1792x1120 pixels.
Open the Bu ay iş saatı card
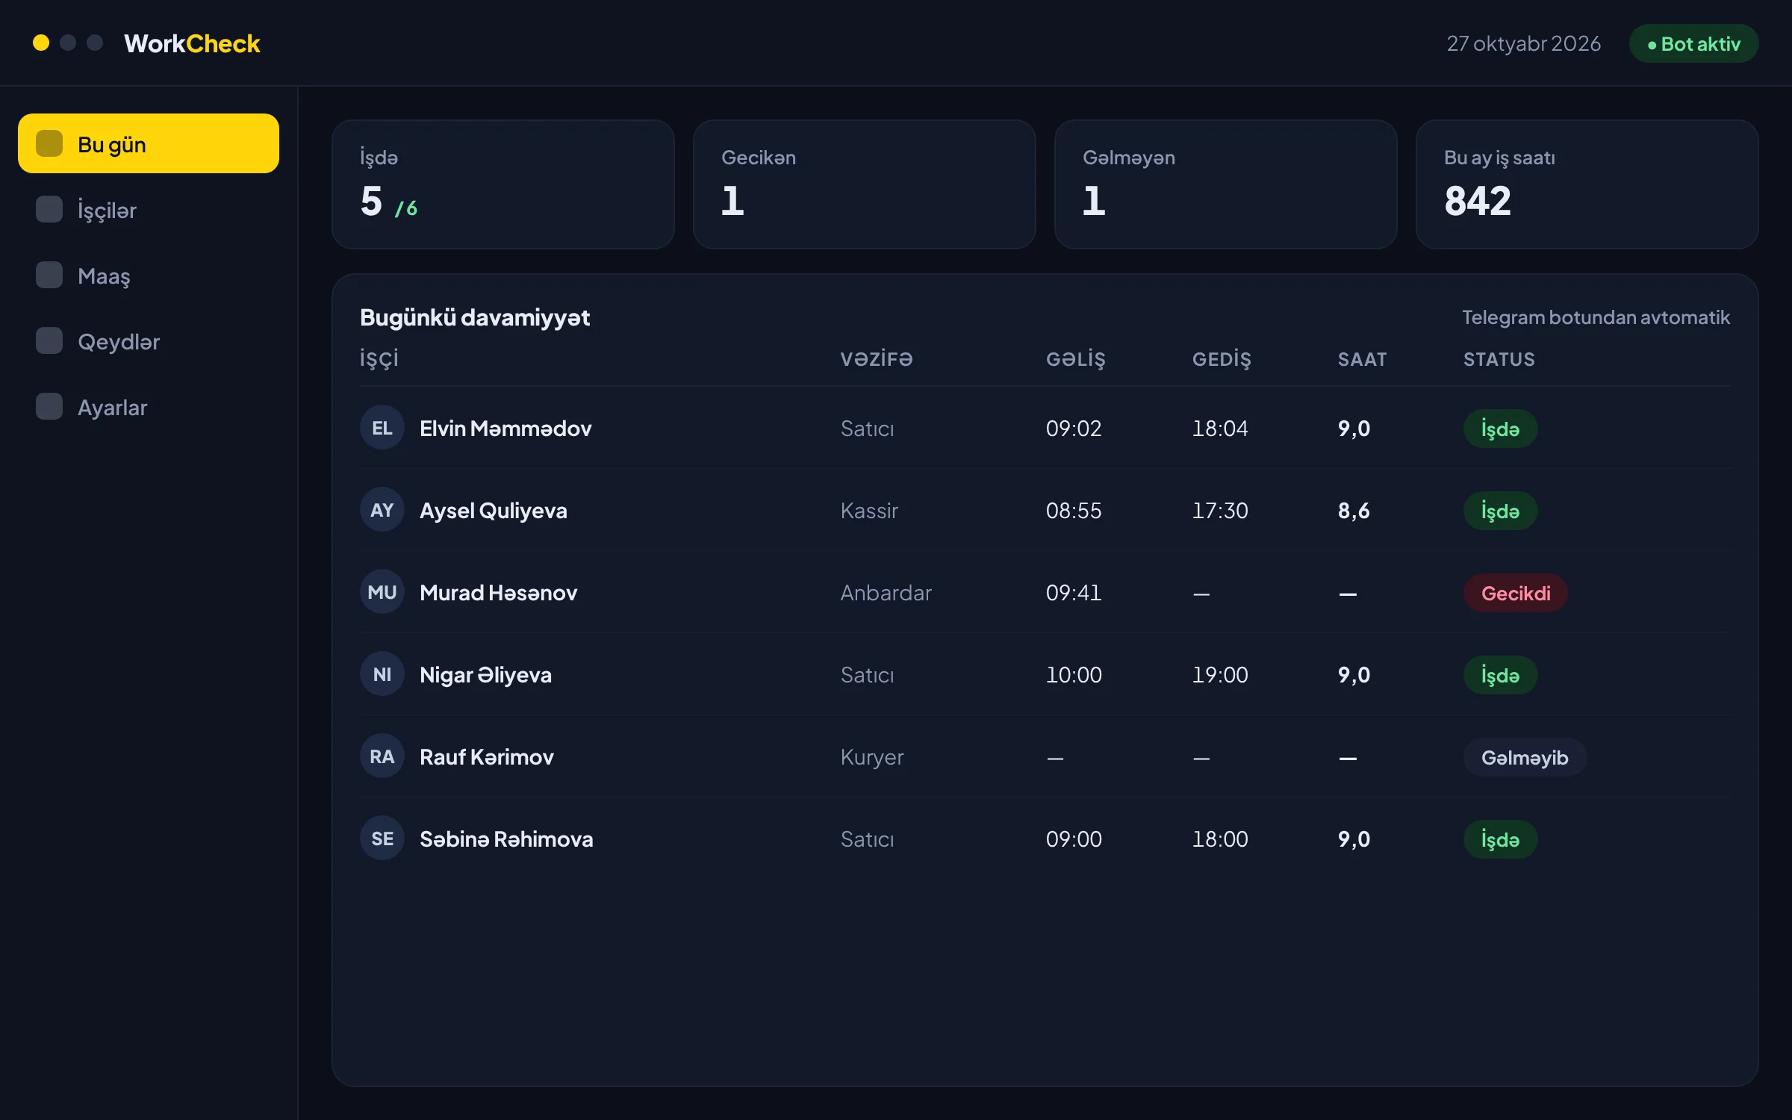point(1587,184)
